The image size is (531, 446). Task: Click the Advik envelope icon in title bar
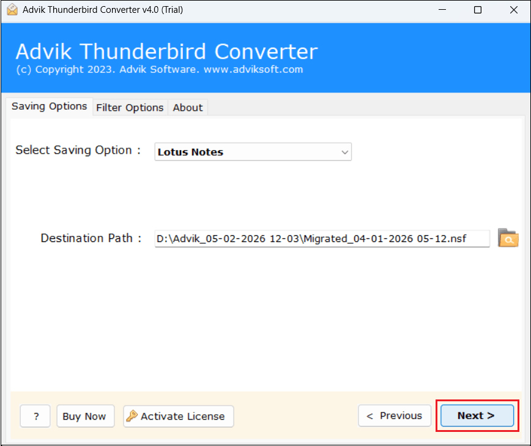[11, 10]
